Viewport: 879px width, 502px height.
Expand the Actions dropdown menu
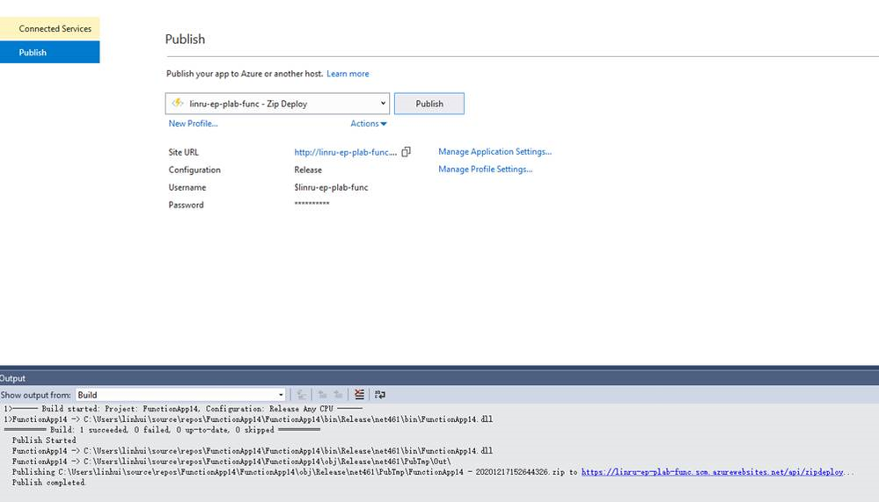pyautogui.click(x=369, y=123)
